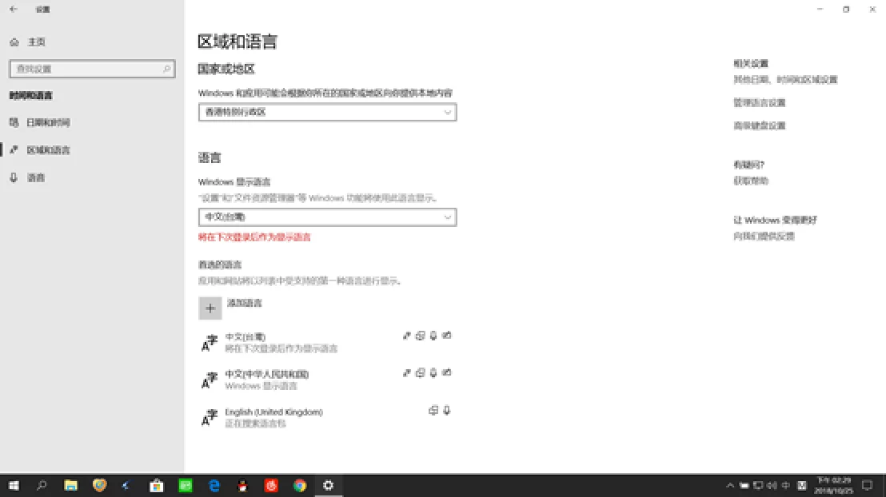The image size is (886, 497).
Task: Click display language icon on 中文(台灣) row
Action: coord(406,336)
